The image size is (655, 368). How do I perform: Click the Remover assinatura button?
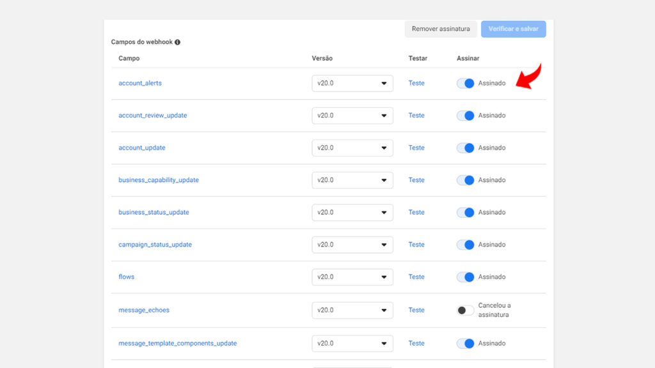coord(441,29)
